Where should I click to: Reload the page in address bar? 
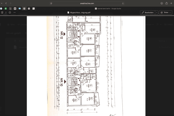click(123, 3)
